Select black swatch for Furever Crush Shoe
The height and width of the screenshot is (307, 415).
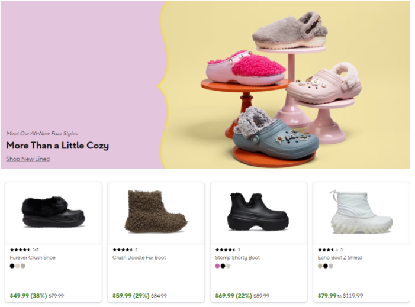pos(12,266)
